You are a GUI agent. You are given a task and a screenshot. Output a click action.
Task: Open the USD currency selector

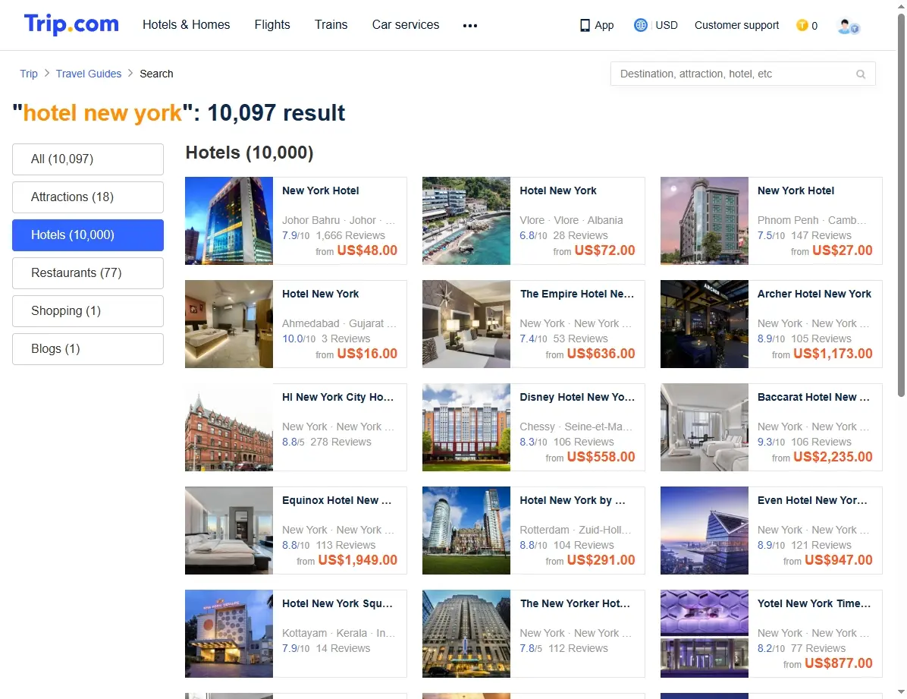click(667, 25)
